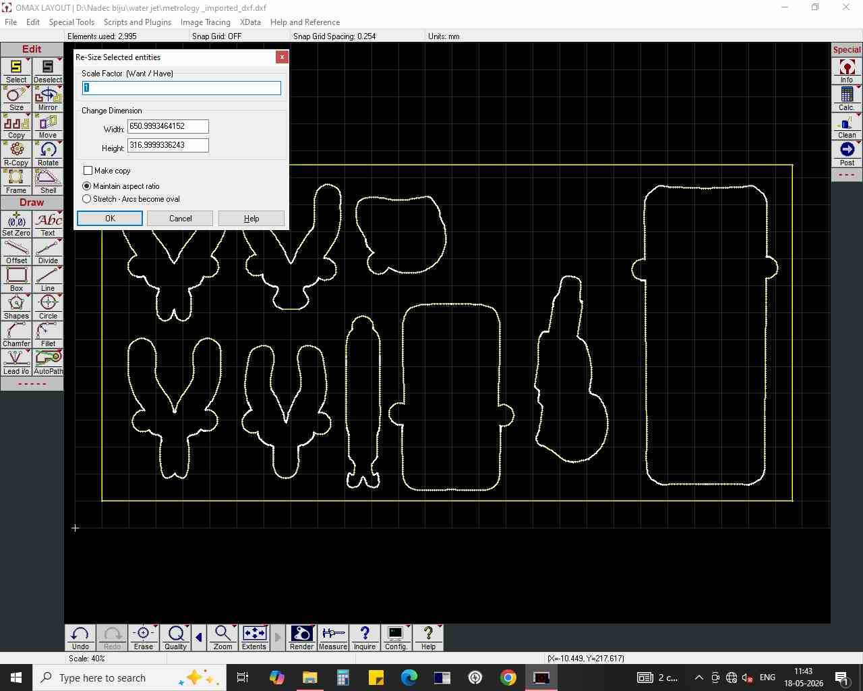Select the Move tool

coord(48,126)
